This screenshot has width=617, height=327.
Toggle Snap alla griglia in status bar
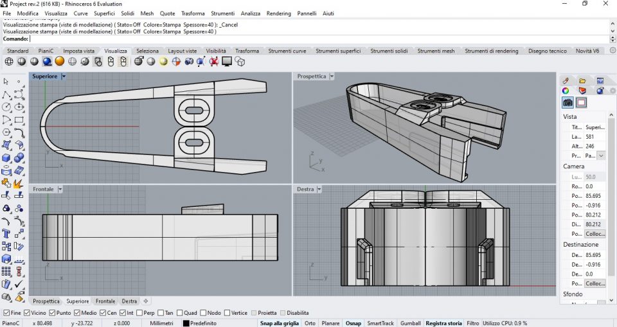[x=279, y=323]
